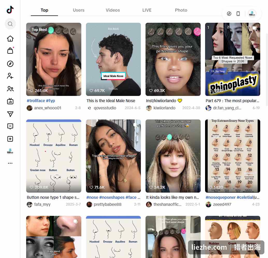Image resolution: width=268 pixels, height=258 pixels.
Task: Open kiwiiorlando's perfect nose filter video
Action: [x=173, y=59]
